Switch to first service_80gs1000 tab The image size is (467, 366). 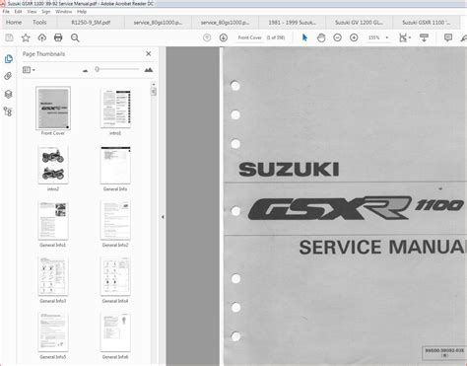[x=158, y=23]
